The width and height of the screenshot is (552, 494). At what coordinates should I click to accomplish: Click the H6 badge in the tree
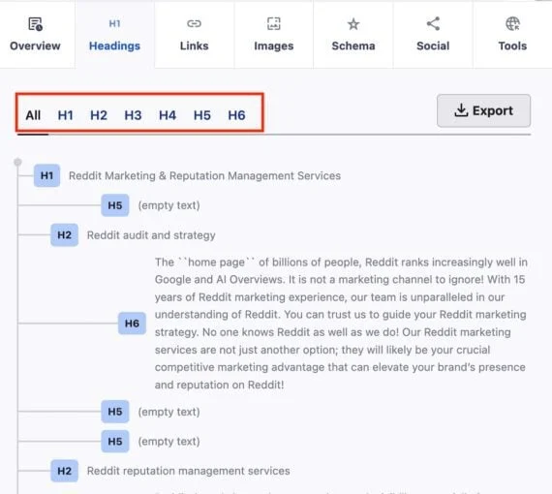point(132,324)
